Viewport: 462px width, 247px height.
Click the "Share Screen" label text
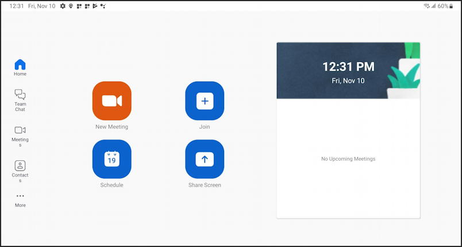(205, 185)
